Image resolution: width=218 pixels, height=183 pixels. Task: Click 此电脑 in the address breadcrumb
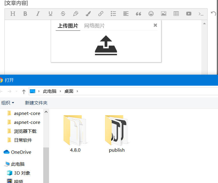(50, 91)
